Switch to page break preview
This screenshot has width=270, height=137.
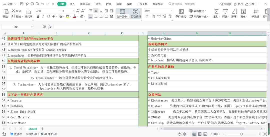click(205, 134)
